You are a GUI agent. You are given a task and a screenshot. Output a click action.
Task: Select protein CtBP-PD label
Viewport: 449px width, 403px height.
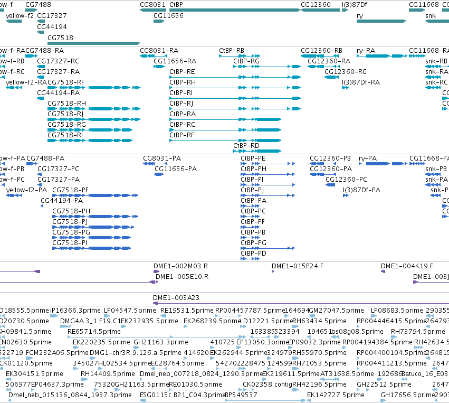pyautogui.click(x=253, y=254)
